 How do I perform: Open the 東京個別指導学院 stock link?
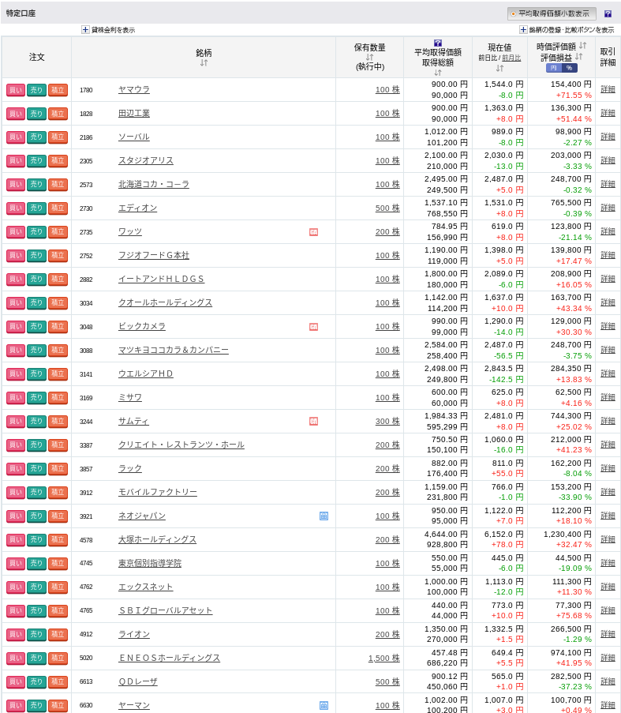[x=150, y=564]
